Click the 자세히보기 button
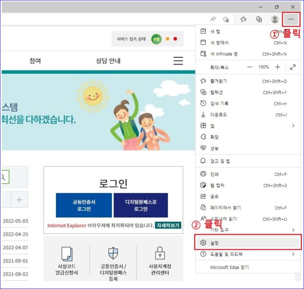 (x=168, y=226)
